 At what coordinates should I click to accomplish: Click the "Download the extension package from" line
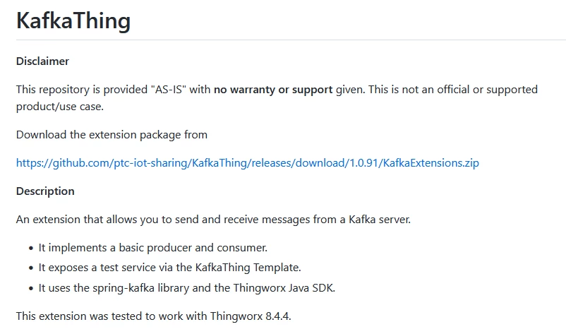[x=112, y=135]
